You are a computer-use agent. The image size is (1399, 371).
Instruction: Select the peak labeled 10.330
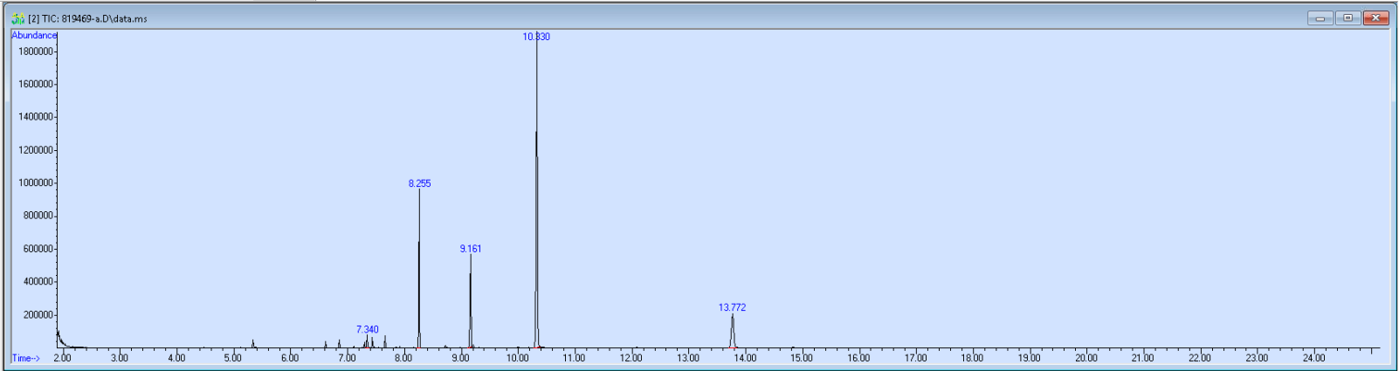(x=536, y=37)
